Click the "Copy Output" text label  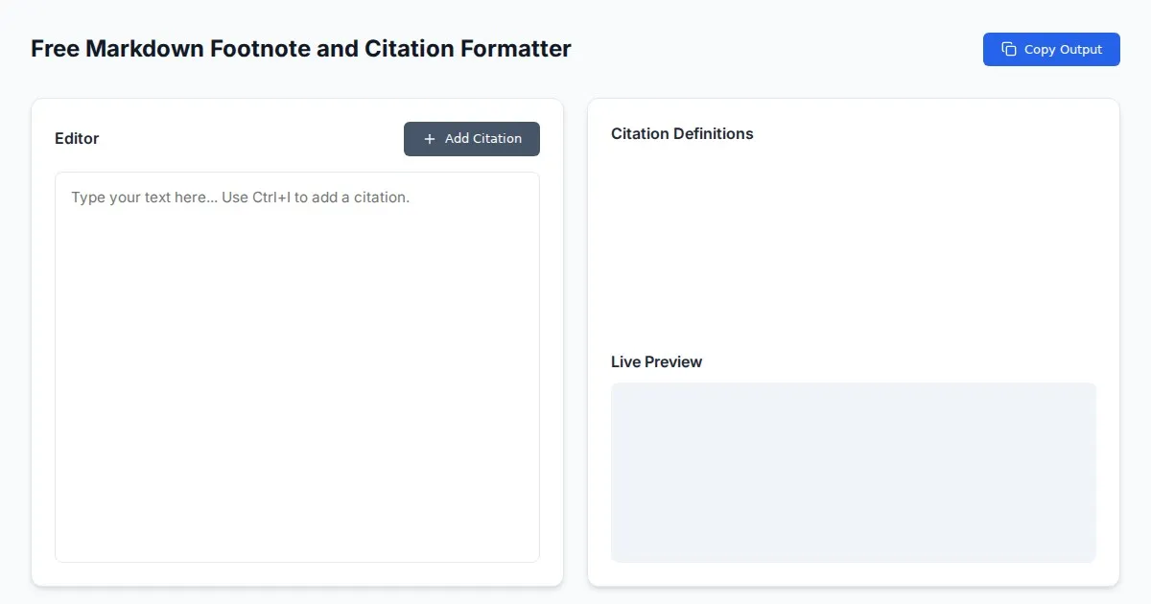click(1063, 50)
